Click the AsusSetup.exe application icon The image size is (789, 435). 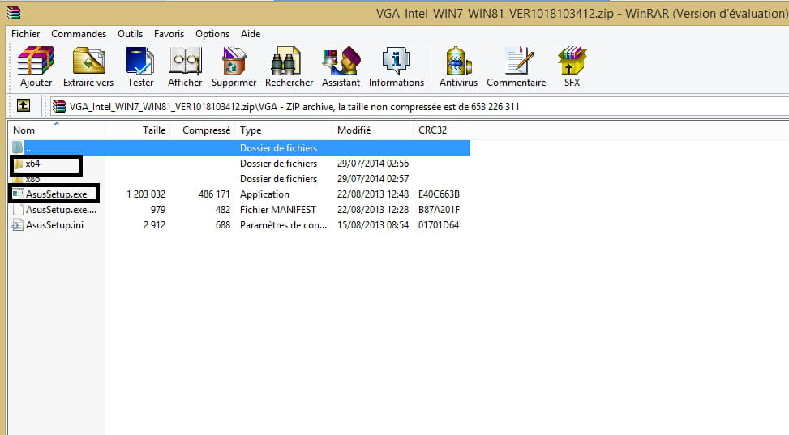(x=18, y=194)
